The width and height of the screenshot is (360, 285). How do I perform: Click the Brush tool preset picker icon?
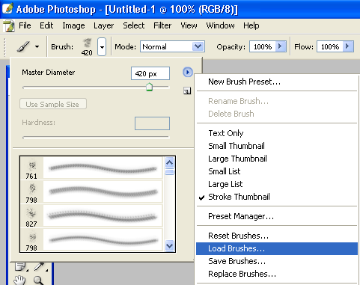(x=23, y=46)
